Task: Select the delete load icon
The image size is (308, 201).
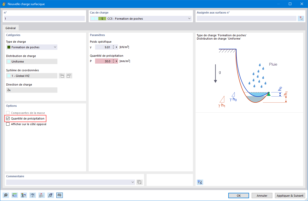Action: [x=42, y=195]
